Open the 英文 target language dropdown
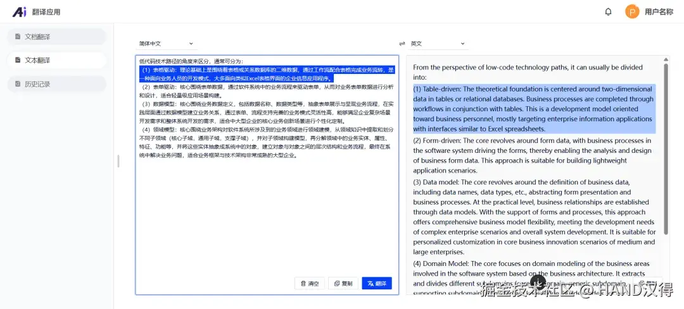Viewport: 684px width, 309px height. [x=438, y=44]
